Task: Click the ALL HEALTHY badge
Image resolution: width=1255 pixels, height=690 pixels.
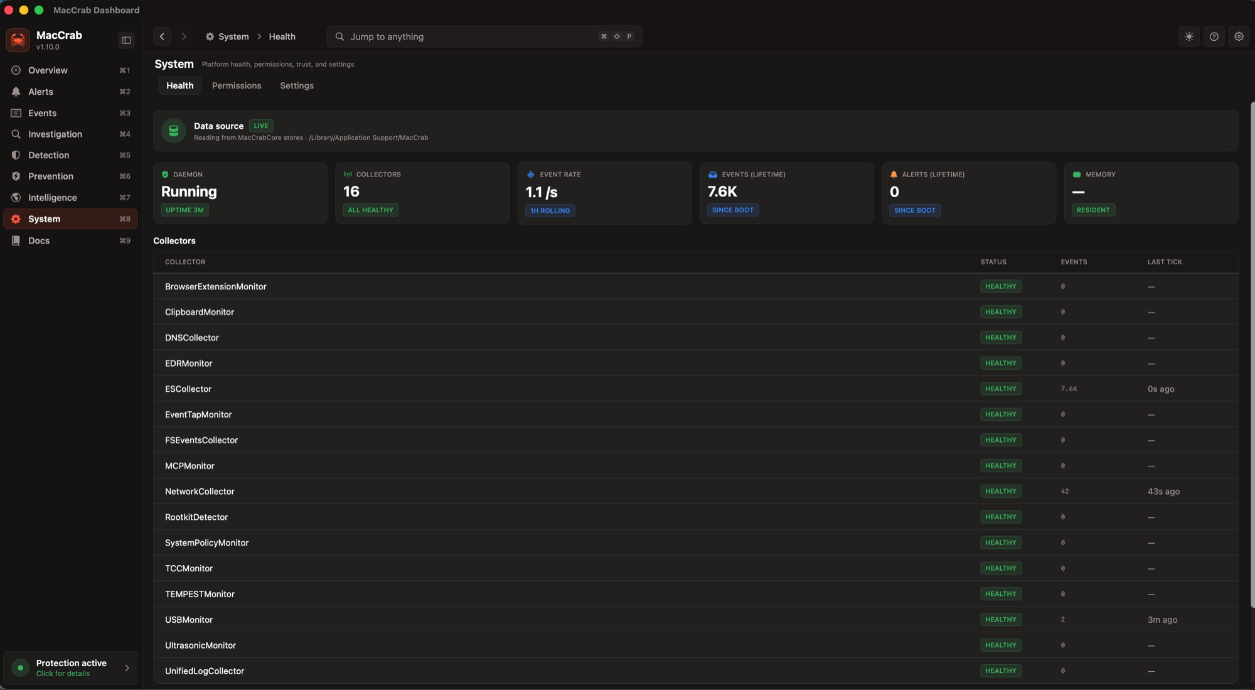Action: click(371, 210)
